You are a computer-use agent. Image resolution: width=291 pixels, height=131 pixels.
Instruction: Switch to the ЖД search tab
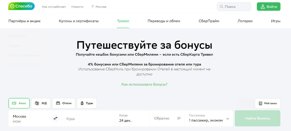coord(41,103)
